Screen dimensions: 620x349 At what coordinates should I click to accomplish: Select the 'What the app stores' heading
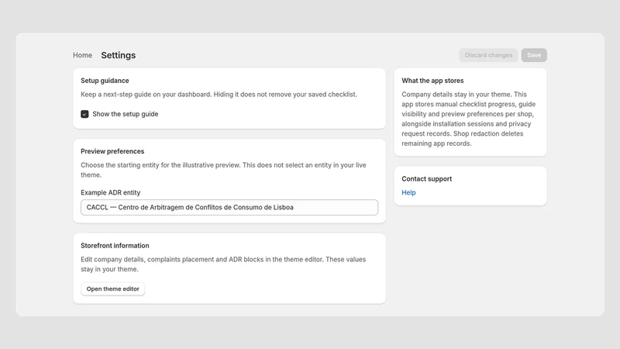coord(432,81)
